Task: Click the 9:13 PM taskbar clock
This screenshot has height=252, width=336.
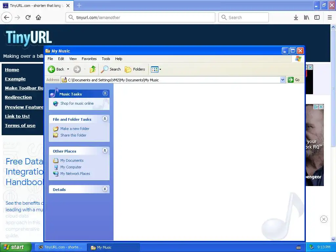Action: [324, 247]
